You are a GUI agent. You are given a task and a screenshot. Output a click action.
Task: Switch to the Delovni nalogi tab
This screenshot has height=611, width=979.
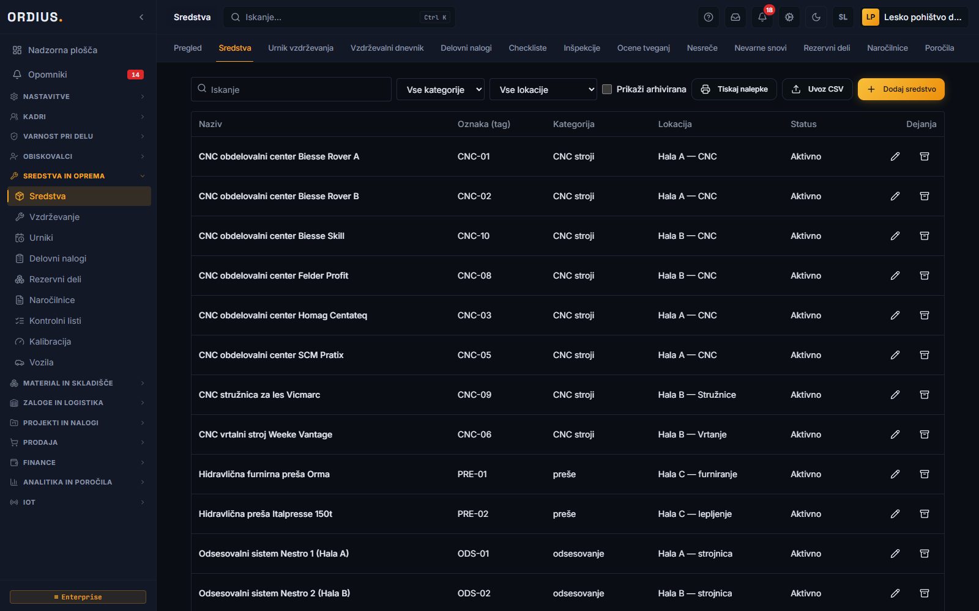coord(466,48)
